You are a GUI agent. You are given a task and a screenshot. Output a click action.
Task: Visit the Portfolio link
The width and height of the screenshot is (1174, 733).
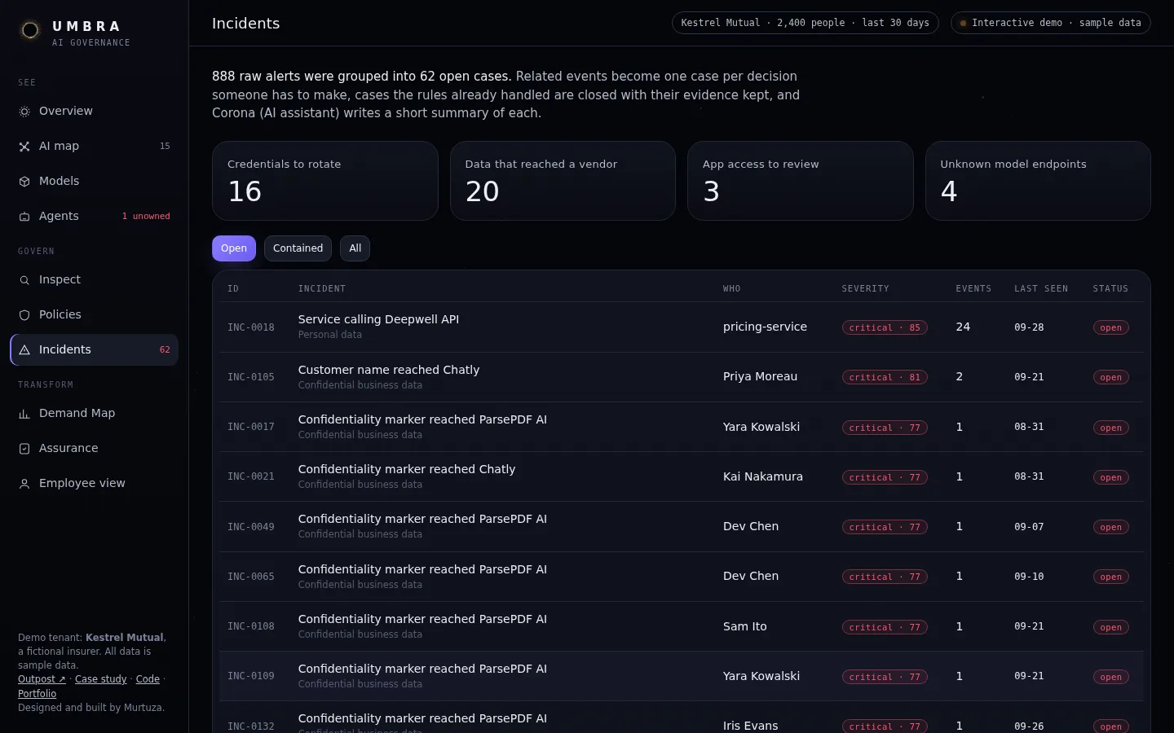coord(38,694)
